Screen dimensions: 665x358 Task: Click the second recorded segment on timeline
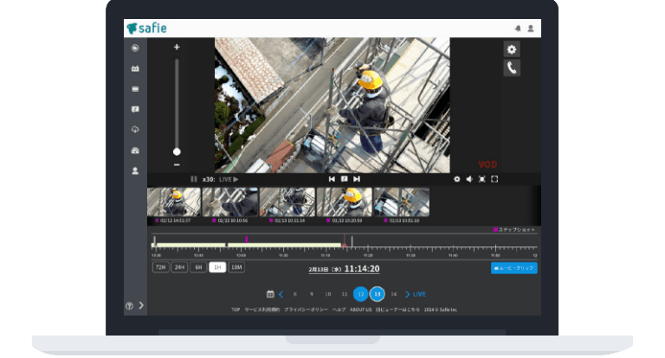coord(285,245)
